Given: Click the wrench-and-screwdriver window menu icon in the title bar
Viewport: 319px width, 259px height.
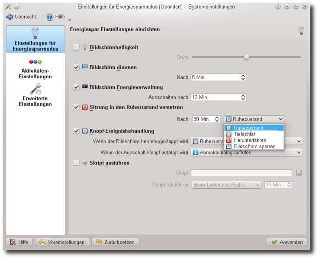Looking at the screenshot, I should click(8, 6).
